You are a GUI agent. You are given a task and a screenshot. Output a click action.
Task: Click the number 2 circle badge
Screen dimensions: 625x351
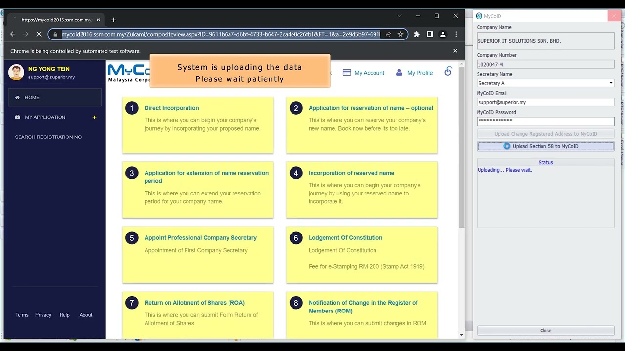point(296,108)
